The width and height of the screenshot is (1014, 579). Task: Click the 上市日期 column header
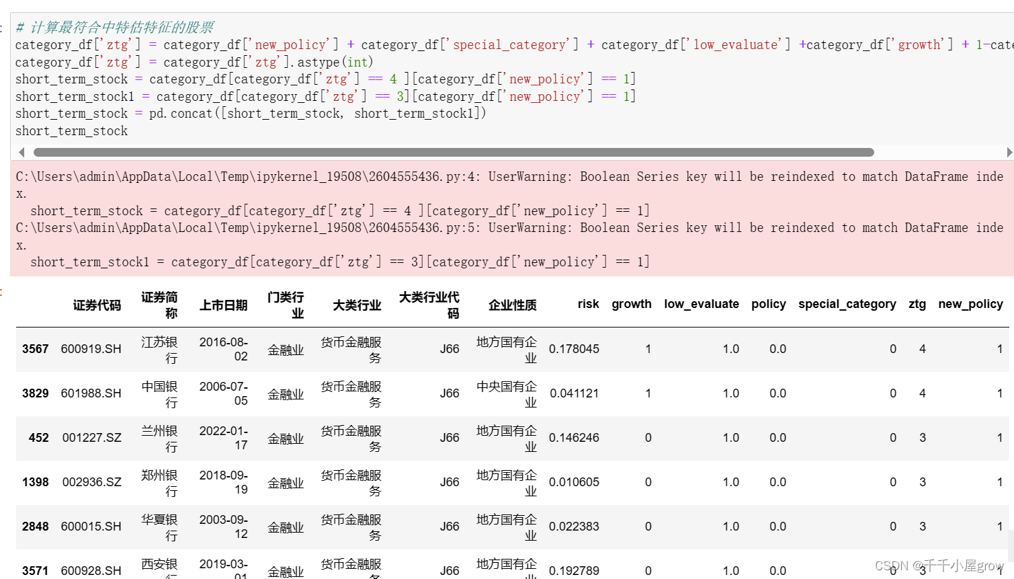click(x=223, y=305)
